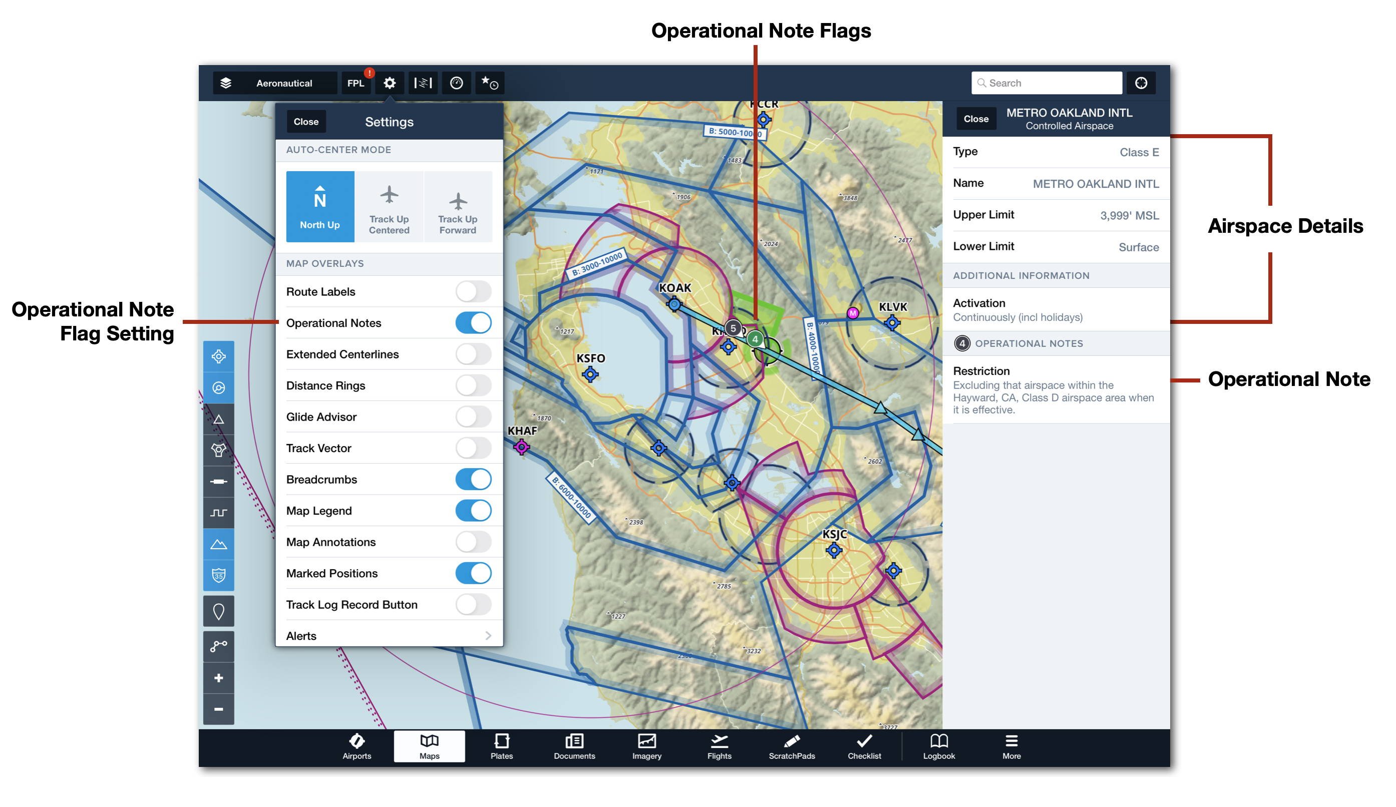Click the route drawing tool icon
1396x807 pixels.
coord(219,646)
